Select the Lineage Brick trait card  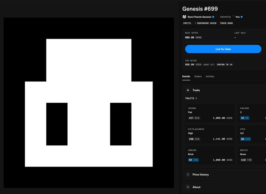pos(210,155)
